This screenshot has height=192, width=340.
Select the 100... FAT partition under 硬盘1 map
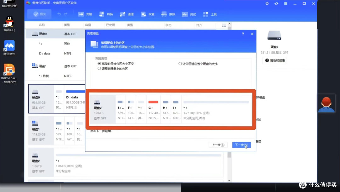[x=70, y=131]
